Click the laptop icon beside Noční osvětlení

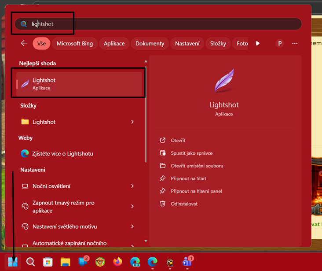click(x=25, y=186)
